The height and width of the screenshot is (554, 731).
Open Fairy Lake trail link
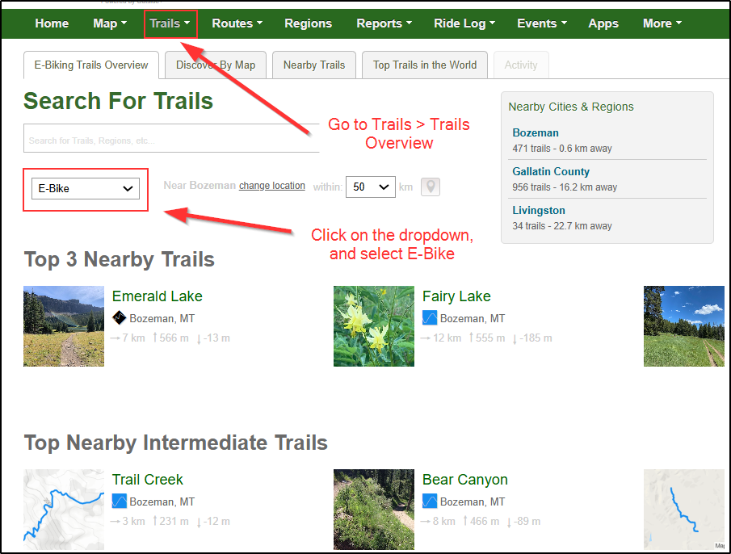(x=456, y=296)
